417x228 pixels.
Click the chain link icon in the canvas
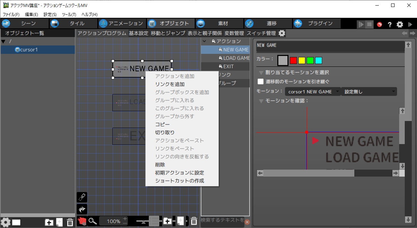[x=82, y=197]
